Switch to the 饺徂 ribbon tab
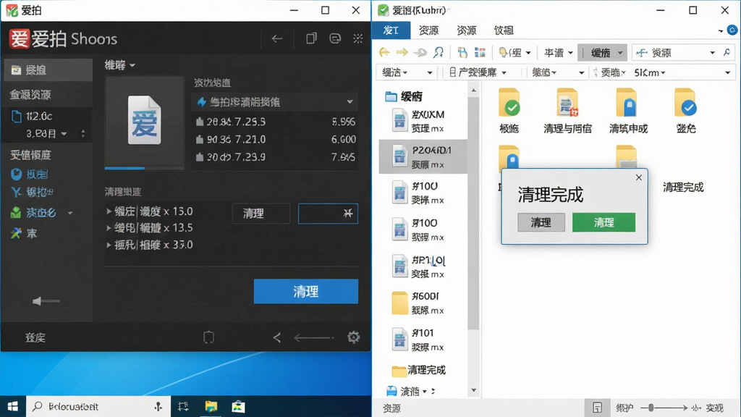741x417 pixels. pos(504,30)
